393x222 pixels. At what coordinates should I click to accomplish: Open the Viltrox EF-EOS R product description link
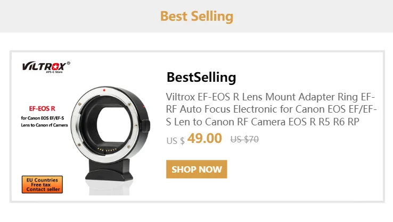click(x=272, y=110)
